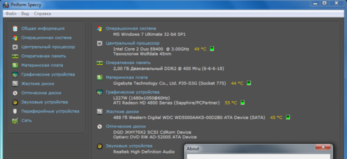Viewport: 347px width, 159px height.
Task: Open the Справка menu
Action: click(x=43, y=14)
